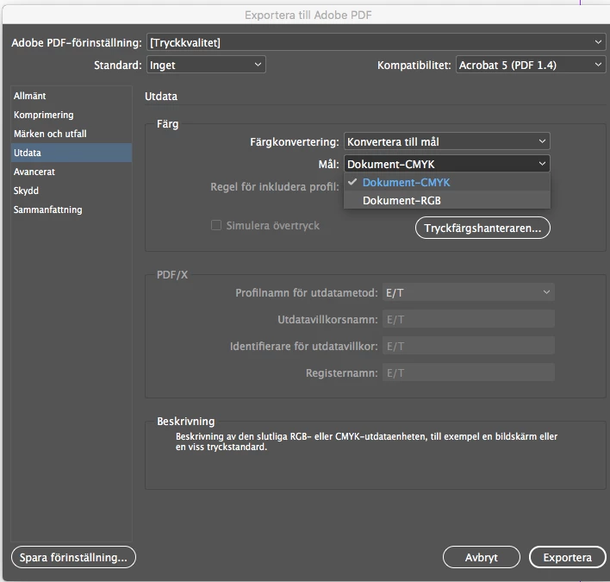Open the Standard dropdown showing Inget
Viewport: 610px width, 582px height.
click(x=206, y=65)
